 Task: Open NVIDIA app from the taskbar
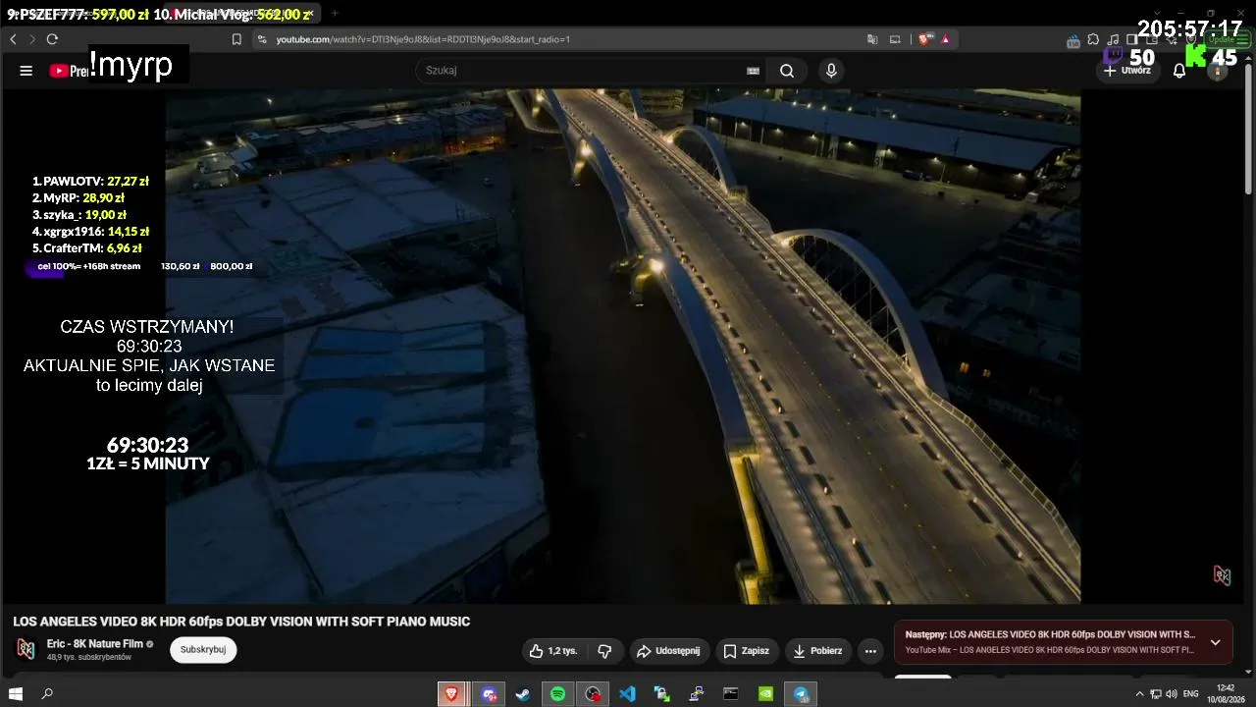pos(765,694)
